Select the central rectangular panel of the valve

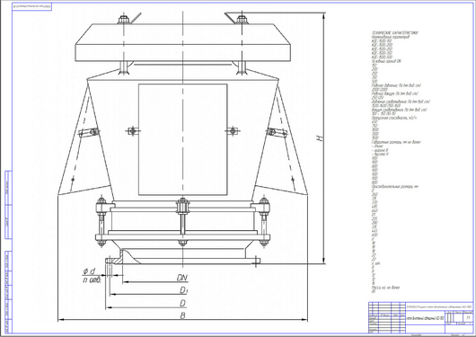pos(182,139)
